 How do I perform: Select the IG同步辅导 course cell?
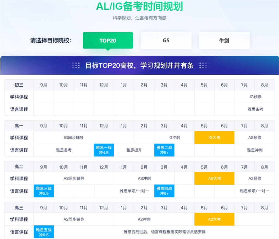pyautogui.click(x=74, y=137)
